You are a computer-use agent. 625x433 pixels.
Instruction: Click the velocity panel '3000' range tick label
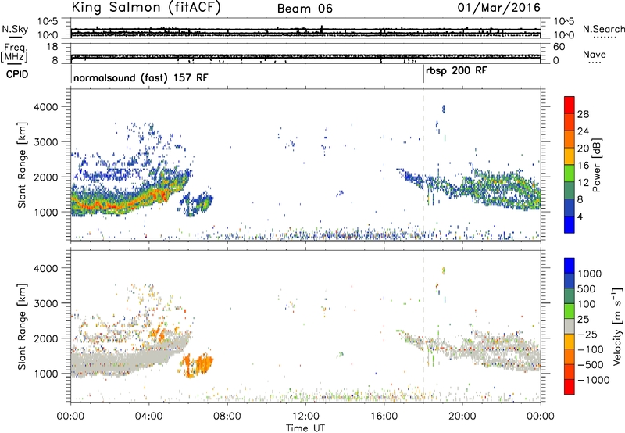click(x=45, y=303)
